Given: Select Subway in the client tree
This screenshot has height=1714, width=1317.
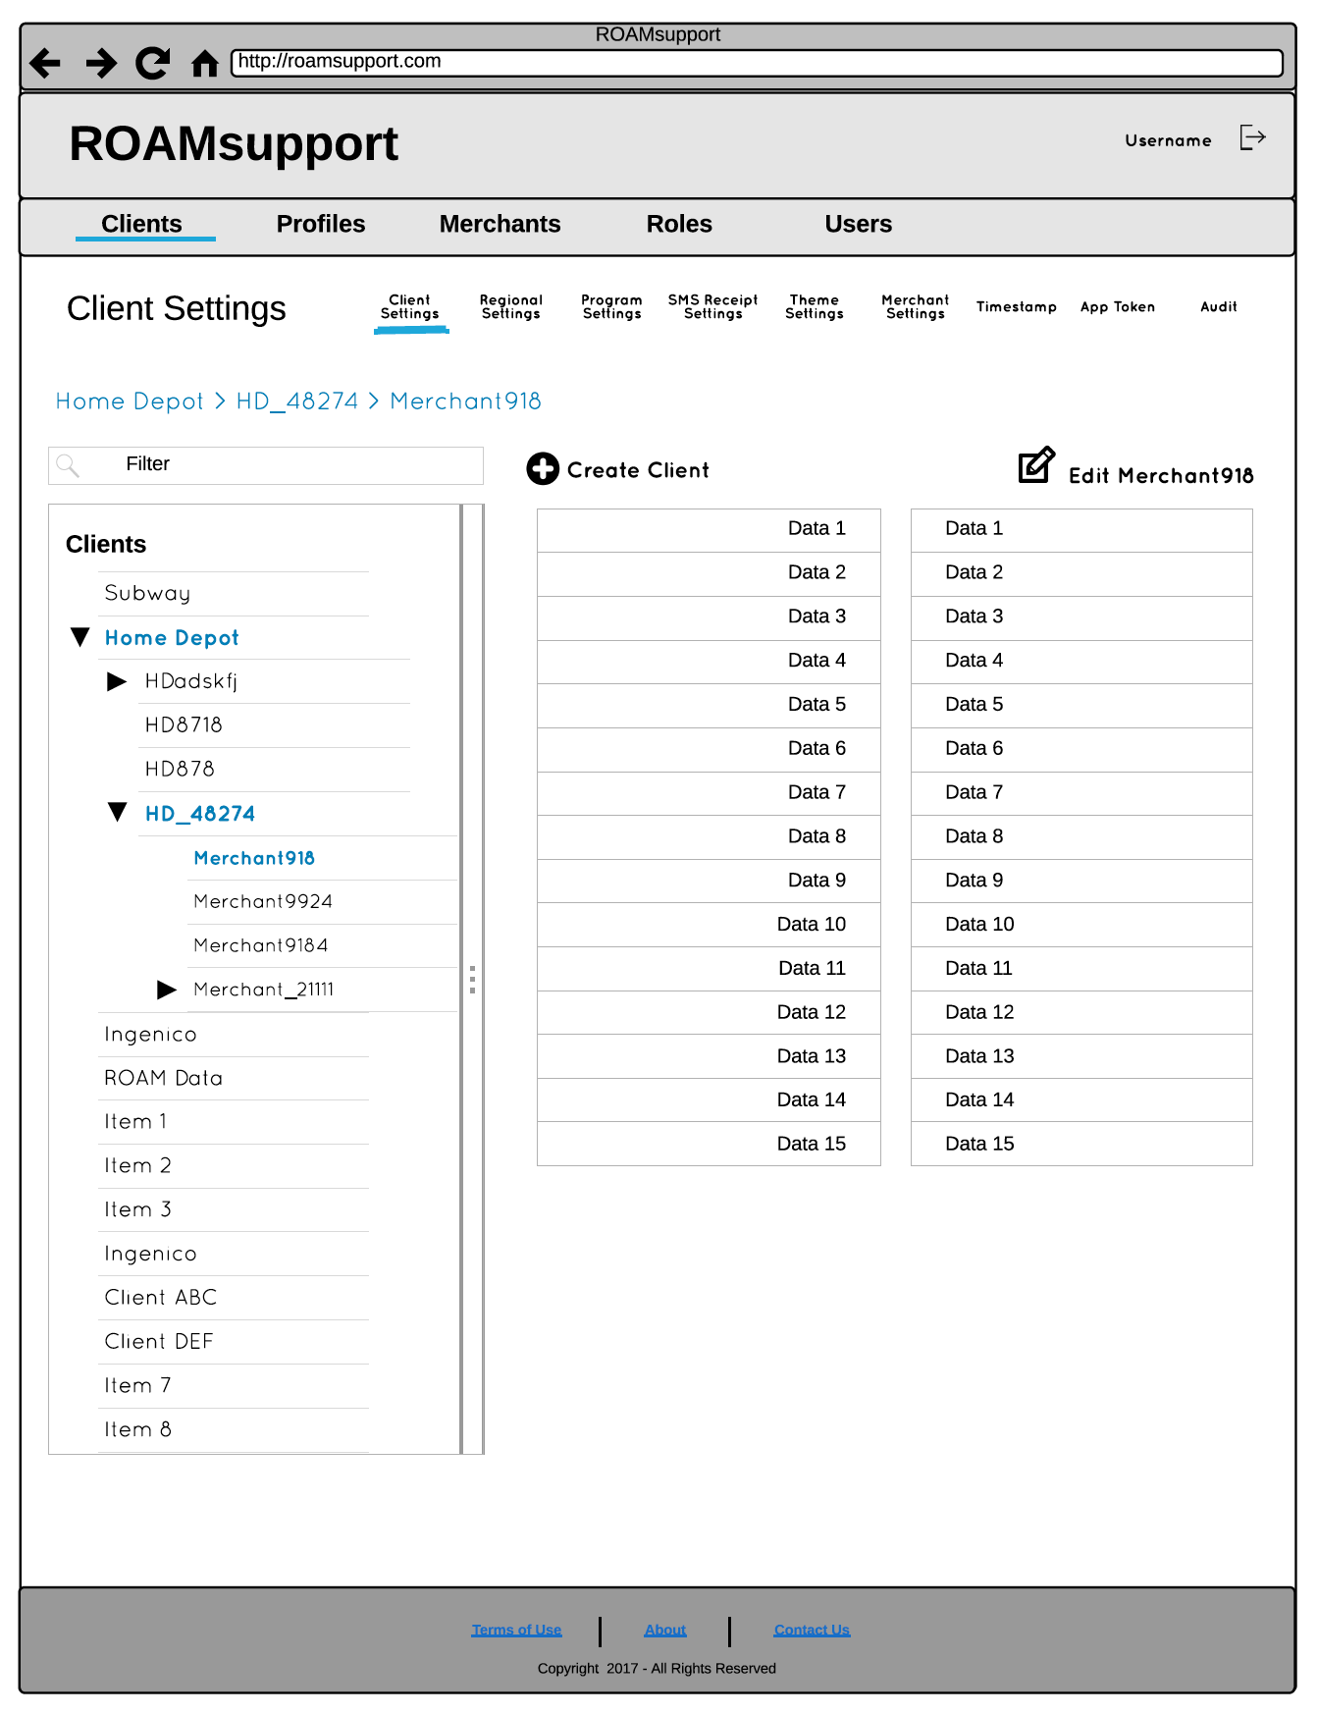Looking at the screenshot, I should click(x=147, y=593).
